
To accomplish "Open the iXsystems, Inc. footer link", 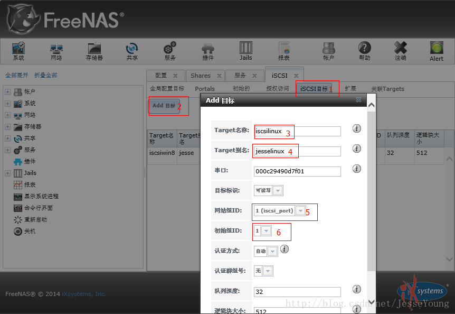I will click(x=84, y=294).
